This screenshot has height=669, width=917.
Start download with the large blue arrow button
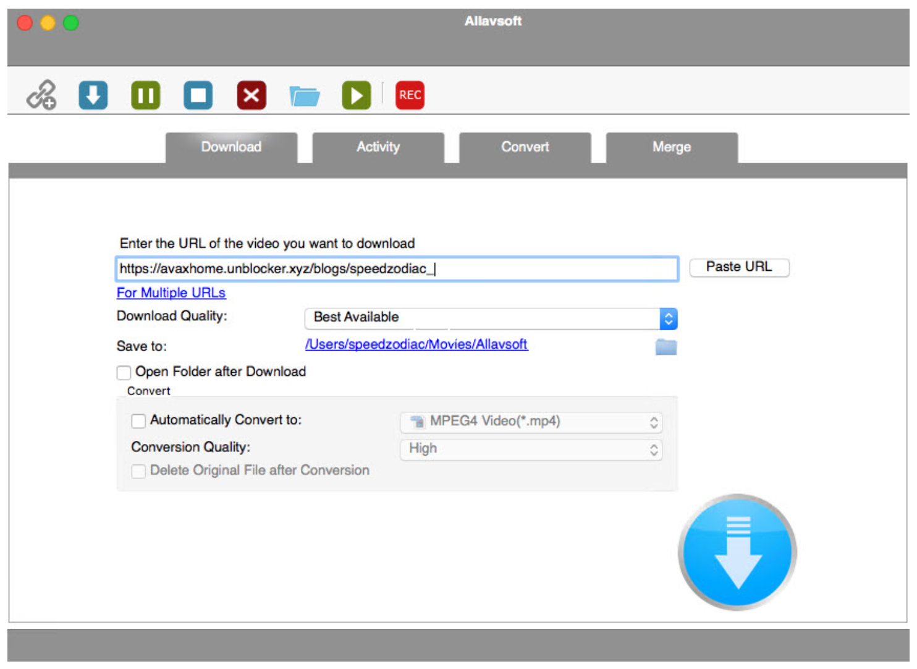point(738,552)
